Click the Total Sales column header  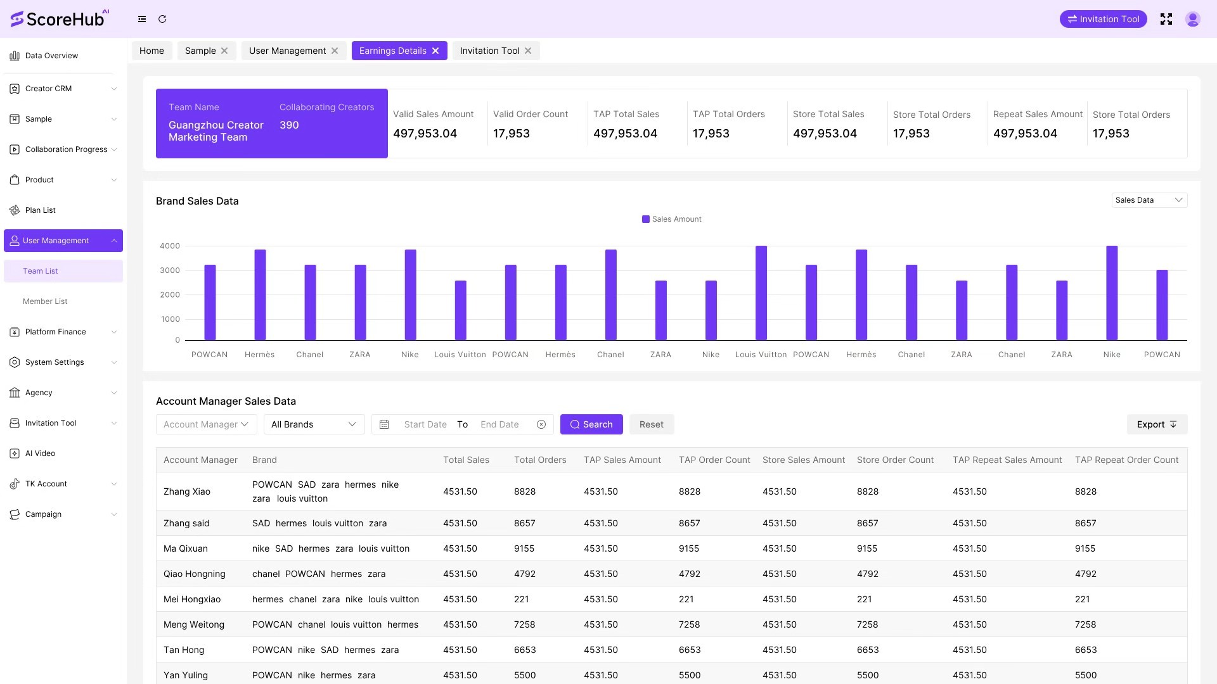pos(466,460)
